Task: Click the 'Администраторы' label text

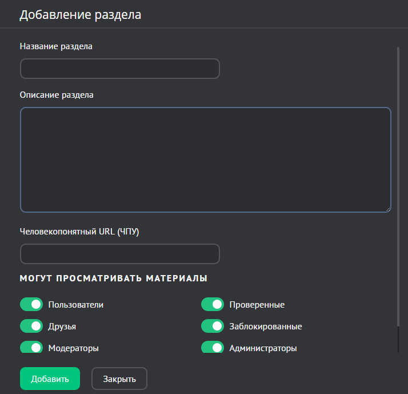Action: click(263, 348)
